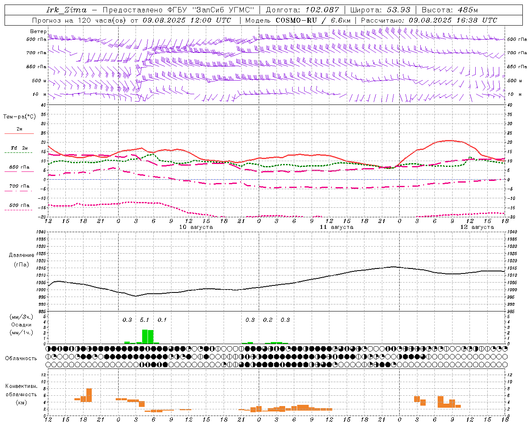Select the 500 м wind level on left axis

[x=39, y=81]
